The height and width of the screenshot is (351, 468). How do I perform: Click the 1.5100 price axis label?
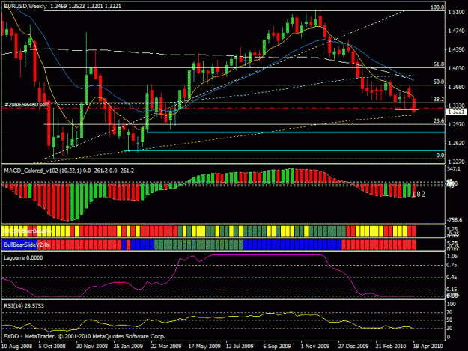456,12
